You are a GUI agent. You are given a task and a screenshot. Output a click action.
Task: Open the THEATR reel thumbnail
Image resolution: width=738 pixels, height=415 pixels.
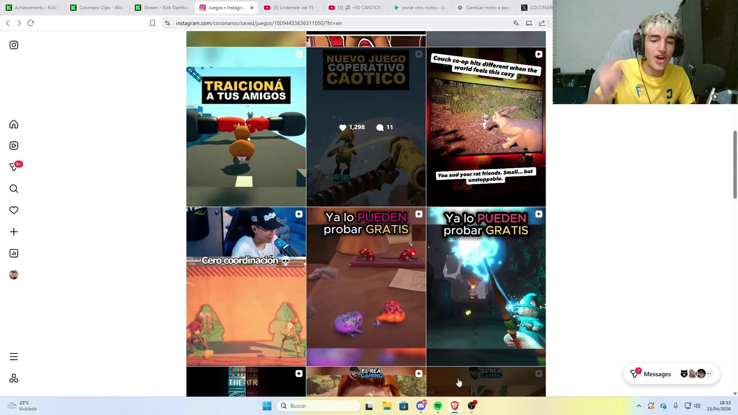click(246, 382)
